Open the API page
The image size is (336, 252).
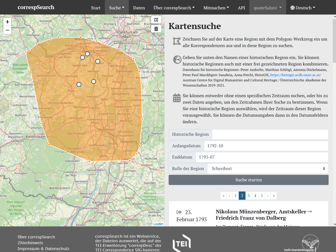[241, 8]
